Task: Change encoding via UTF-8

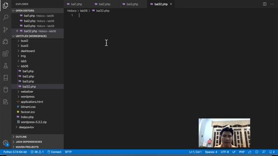Action: [x=225, y=152]
